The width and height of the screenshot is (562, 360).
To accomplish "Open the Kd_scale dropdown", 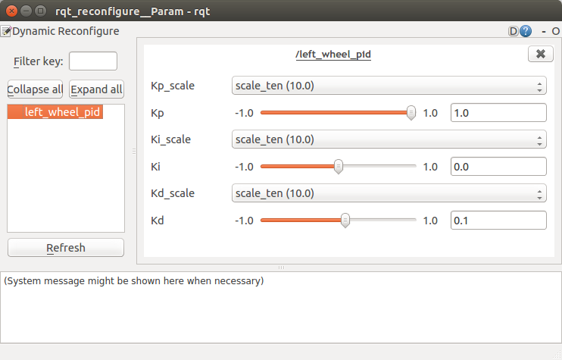I will 389,193.
